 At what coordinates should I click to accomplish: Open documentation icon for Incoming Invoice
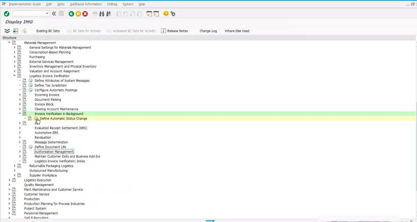coord(24,95)
